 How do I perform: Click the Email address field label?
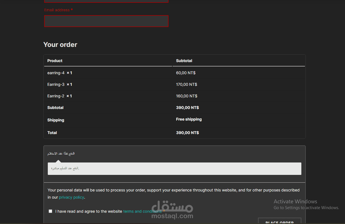[57, 10]
